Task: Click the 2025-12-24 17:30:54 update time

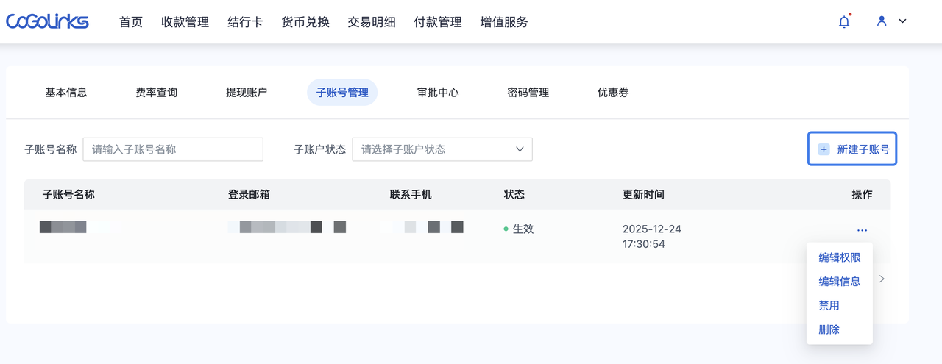Action: tap(652, 236)
